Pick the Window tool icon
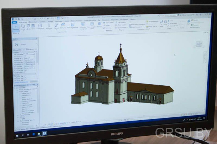 (x=34, y=26)
